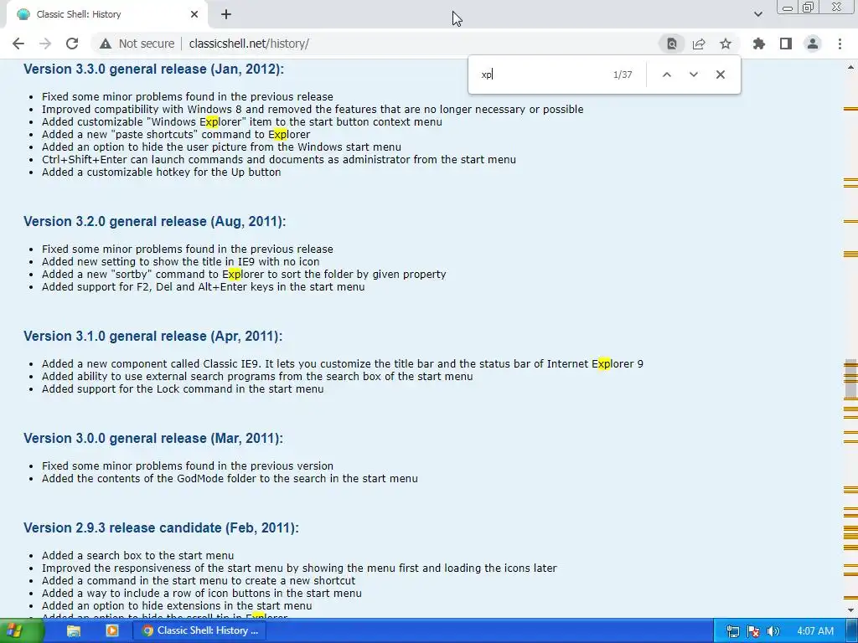Click the hide extensions option line

[x=177, y=605]
